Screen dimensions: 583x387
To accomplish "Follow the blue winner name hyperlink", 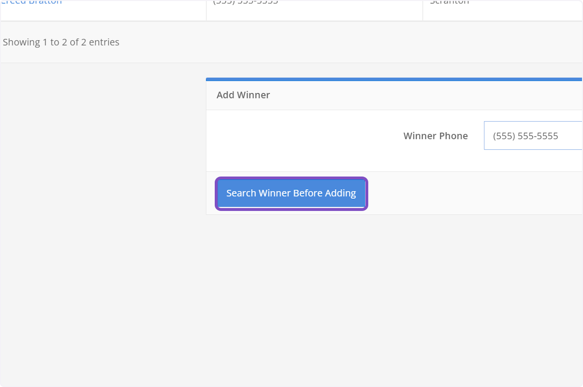I will (31, 3).
